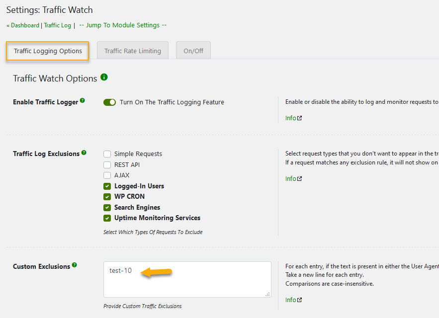Turn off the Traffic Logging feature toggle
This screenshot has width=439, height=318.
[x=109, y=102]
